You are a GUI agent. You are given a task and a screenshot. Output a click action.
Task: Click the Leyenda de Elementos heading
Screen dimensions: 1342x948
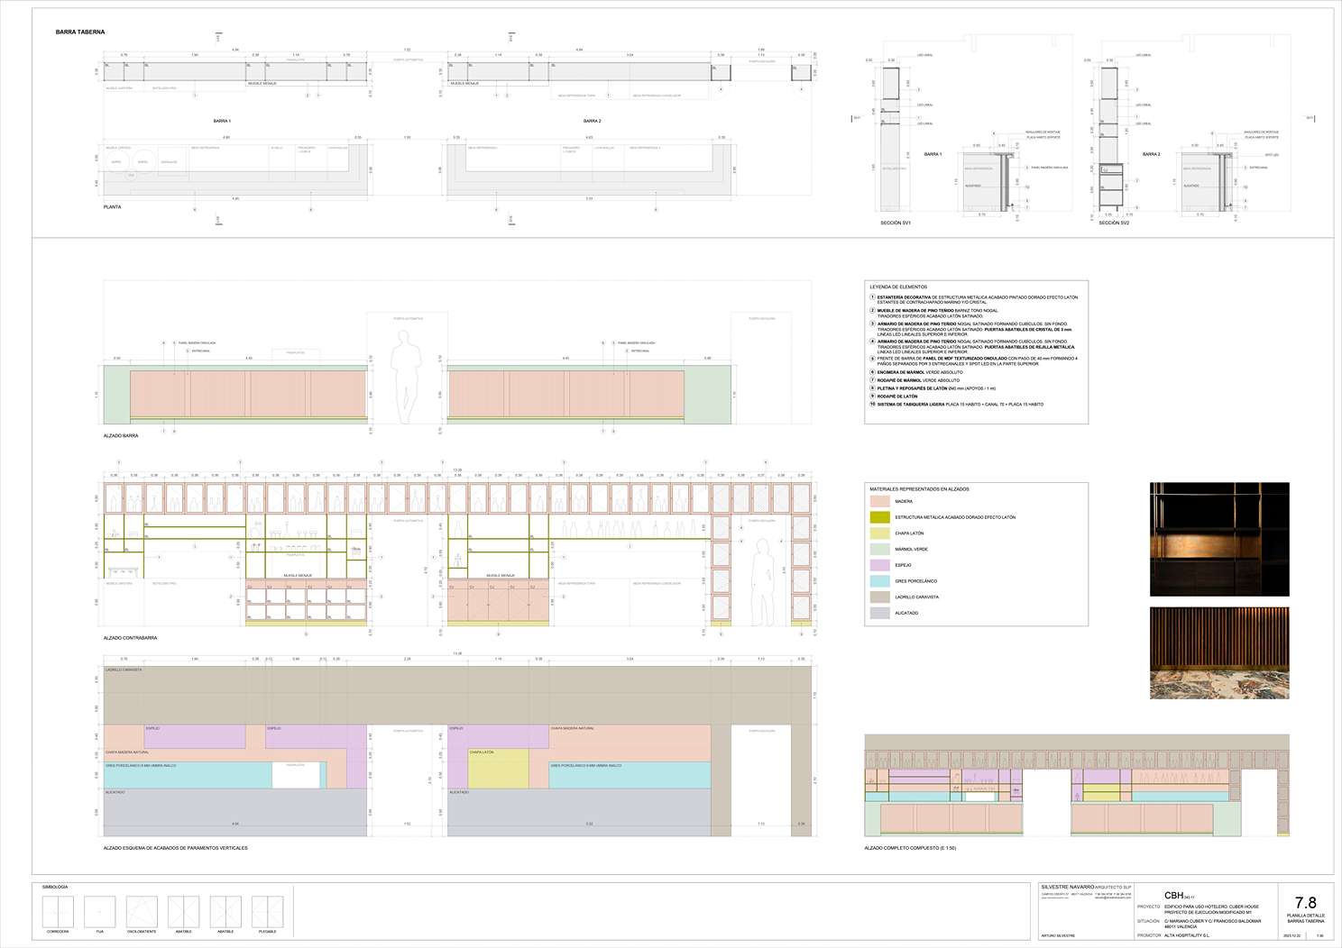[x=897, y=287]
